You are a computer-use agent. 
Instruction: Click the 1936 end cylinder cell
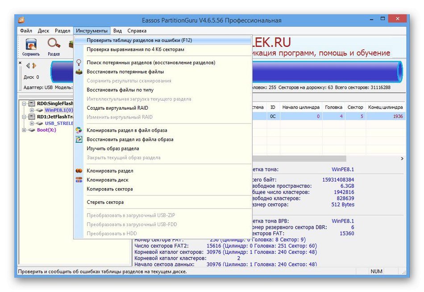(x=386, y=116)
